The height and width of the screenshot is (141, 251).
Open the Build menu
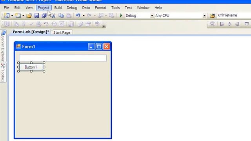tap(58, 8)
